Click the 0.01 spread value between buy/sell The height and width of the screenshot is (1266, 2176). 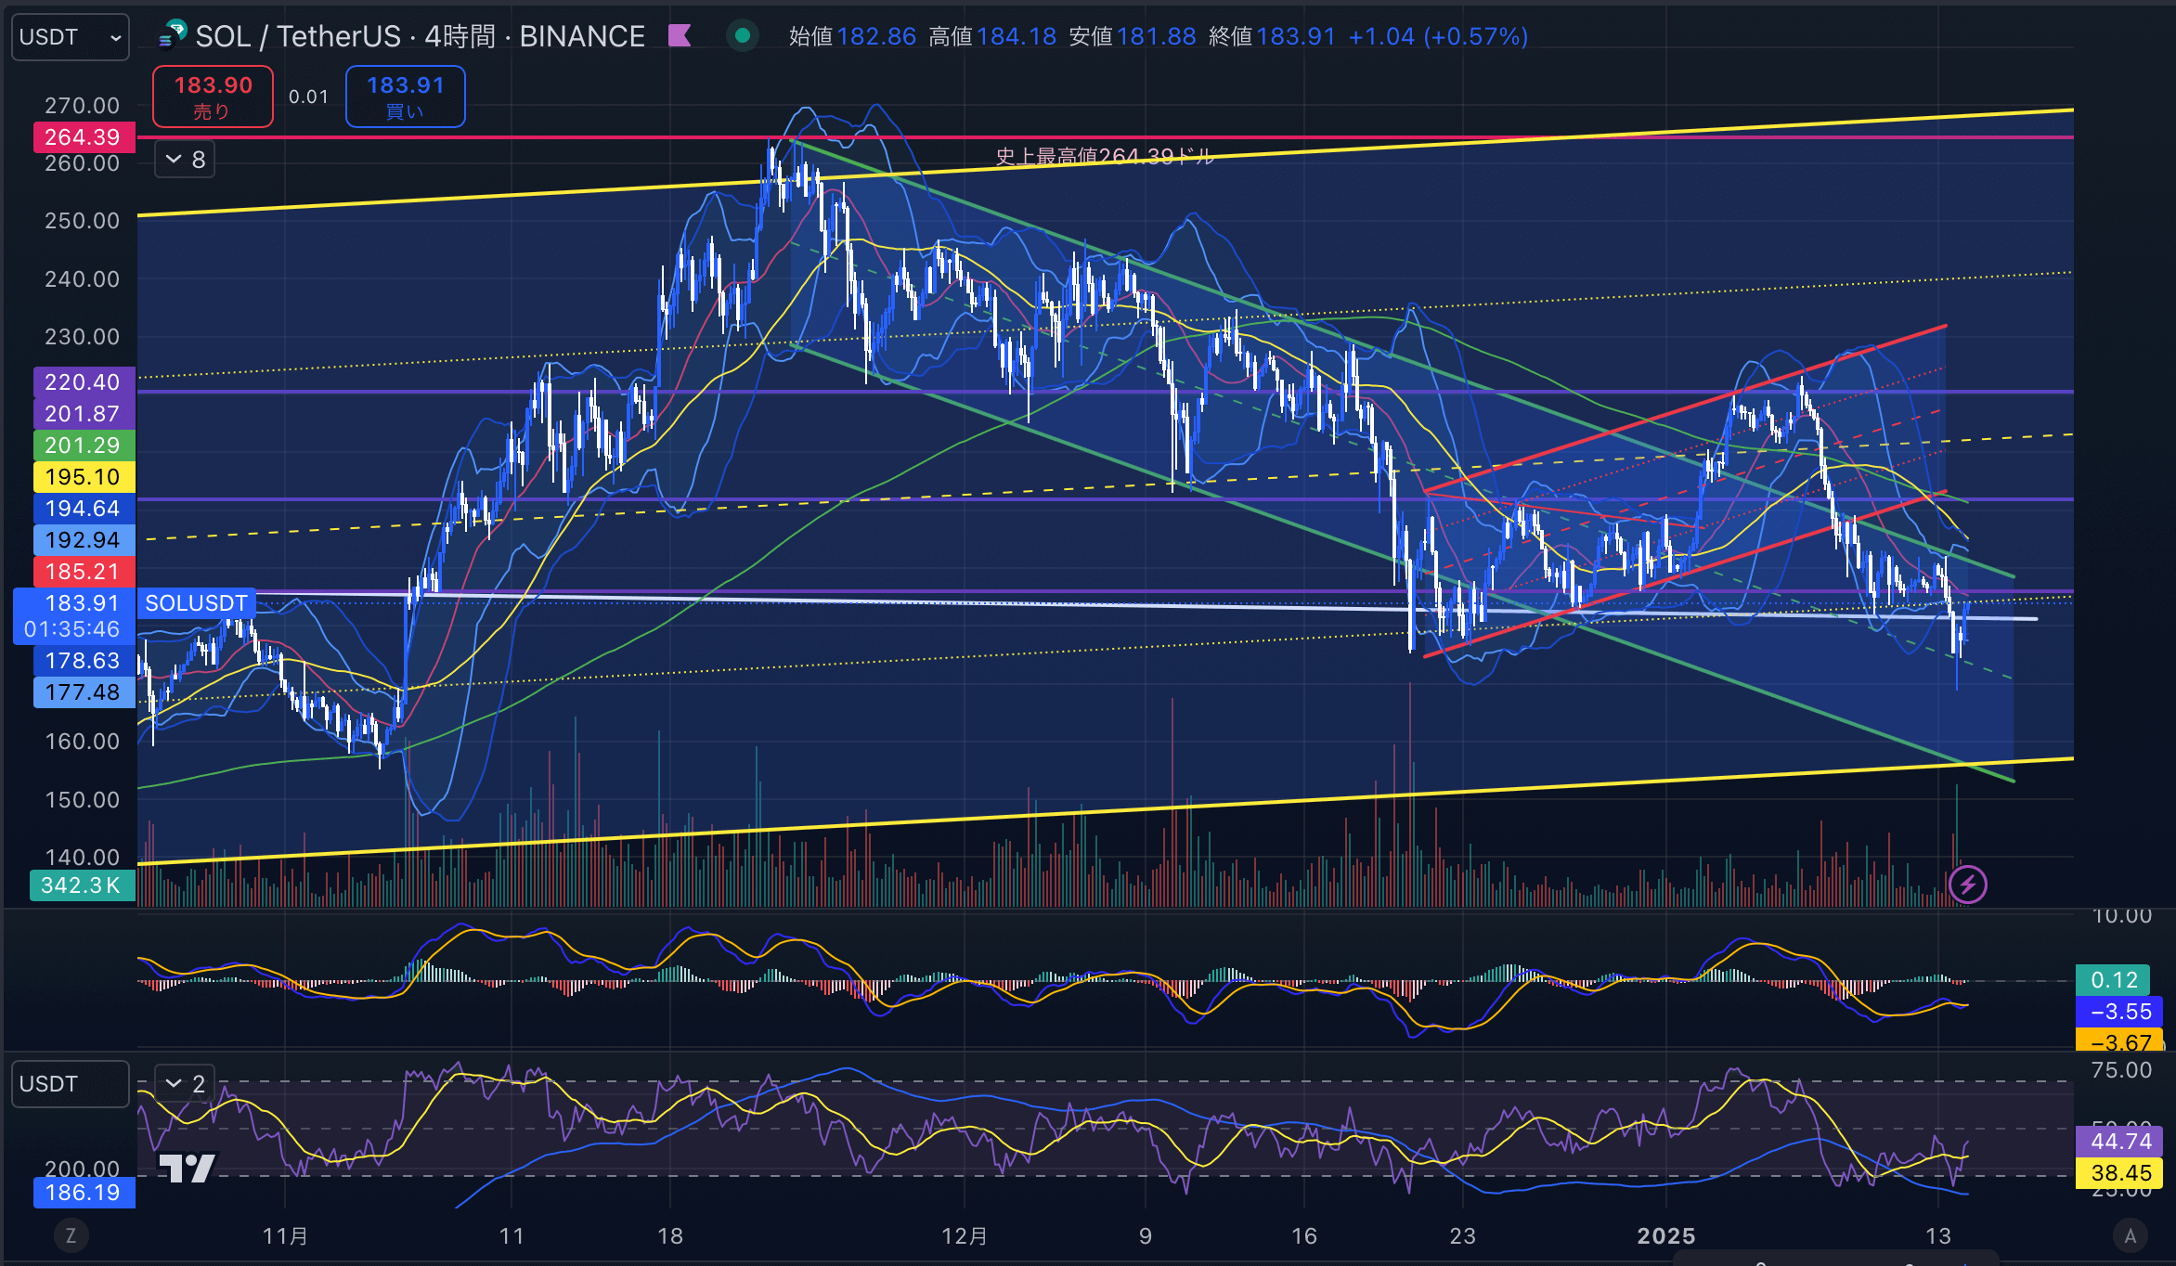(308, 97)
